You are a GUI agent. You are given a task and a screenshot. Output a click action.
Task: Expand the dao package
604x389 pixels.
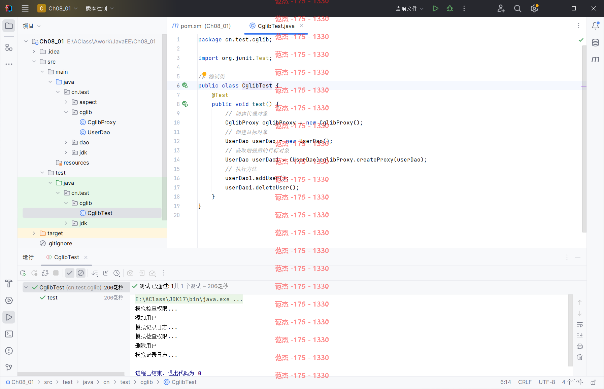(x=66, y=142)
